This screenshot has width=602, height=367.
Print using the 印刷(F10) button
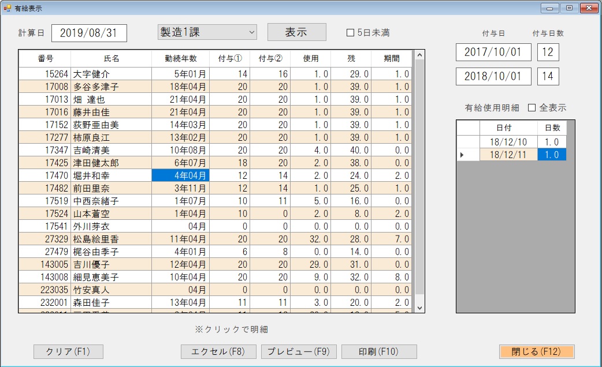tap(379, 352)
